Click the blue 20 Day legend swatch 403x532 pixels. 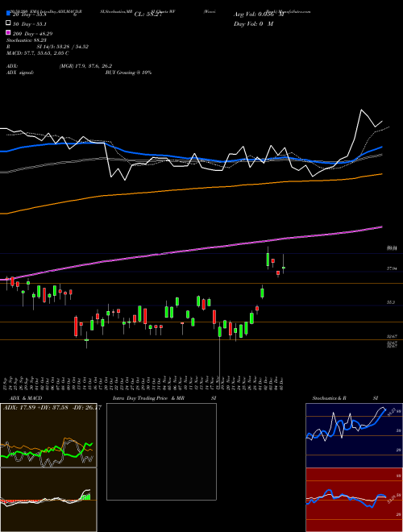(x=8, y=14)
